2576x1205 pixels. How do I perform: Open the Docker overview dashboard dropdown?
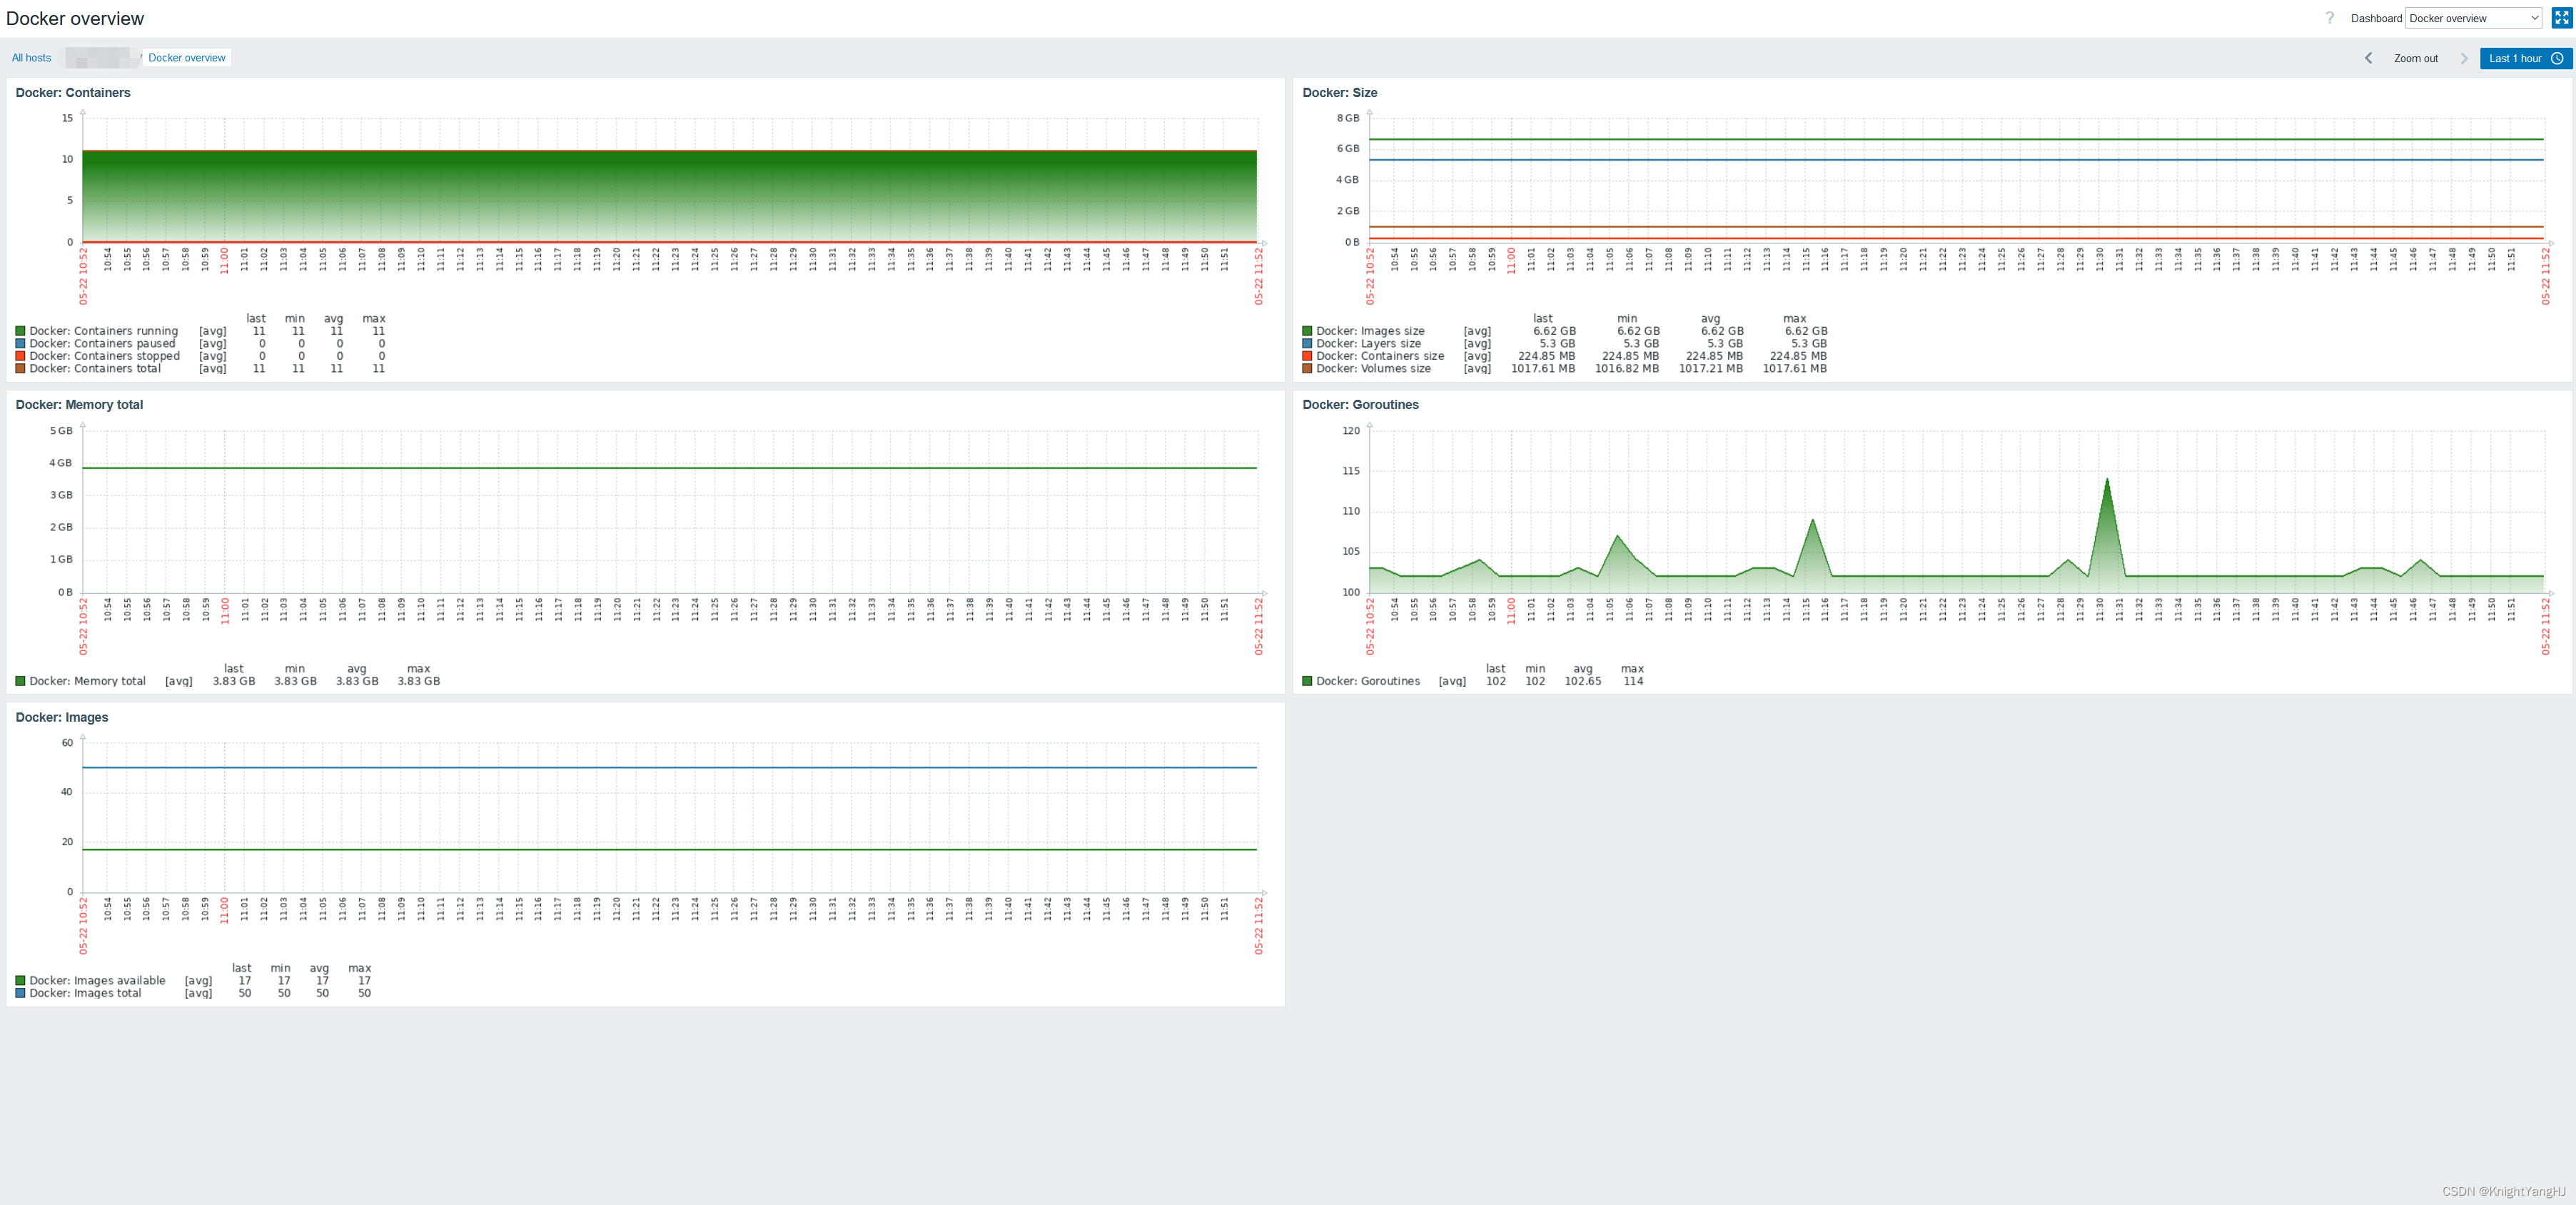tap(2473, 18)
